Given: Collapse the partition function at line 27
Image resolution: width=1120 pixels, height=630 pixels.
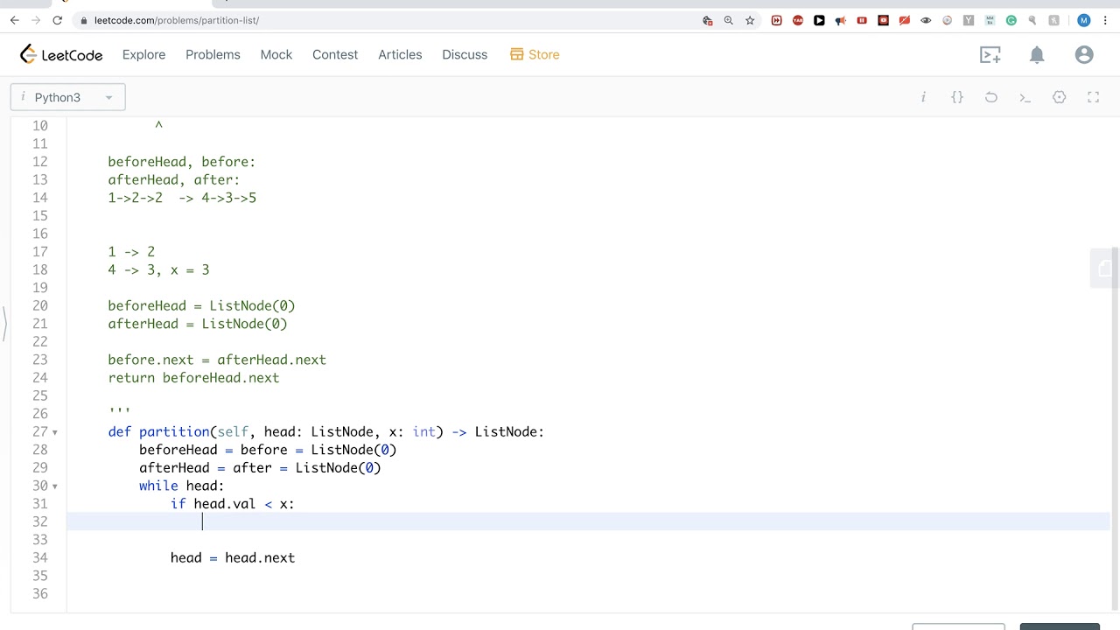Looking at the screenshot, I should point(55,432).
